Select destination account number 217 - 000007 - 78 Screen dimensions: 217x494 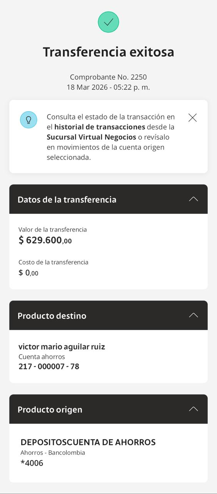tap(49, 366)
